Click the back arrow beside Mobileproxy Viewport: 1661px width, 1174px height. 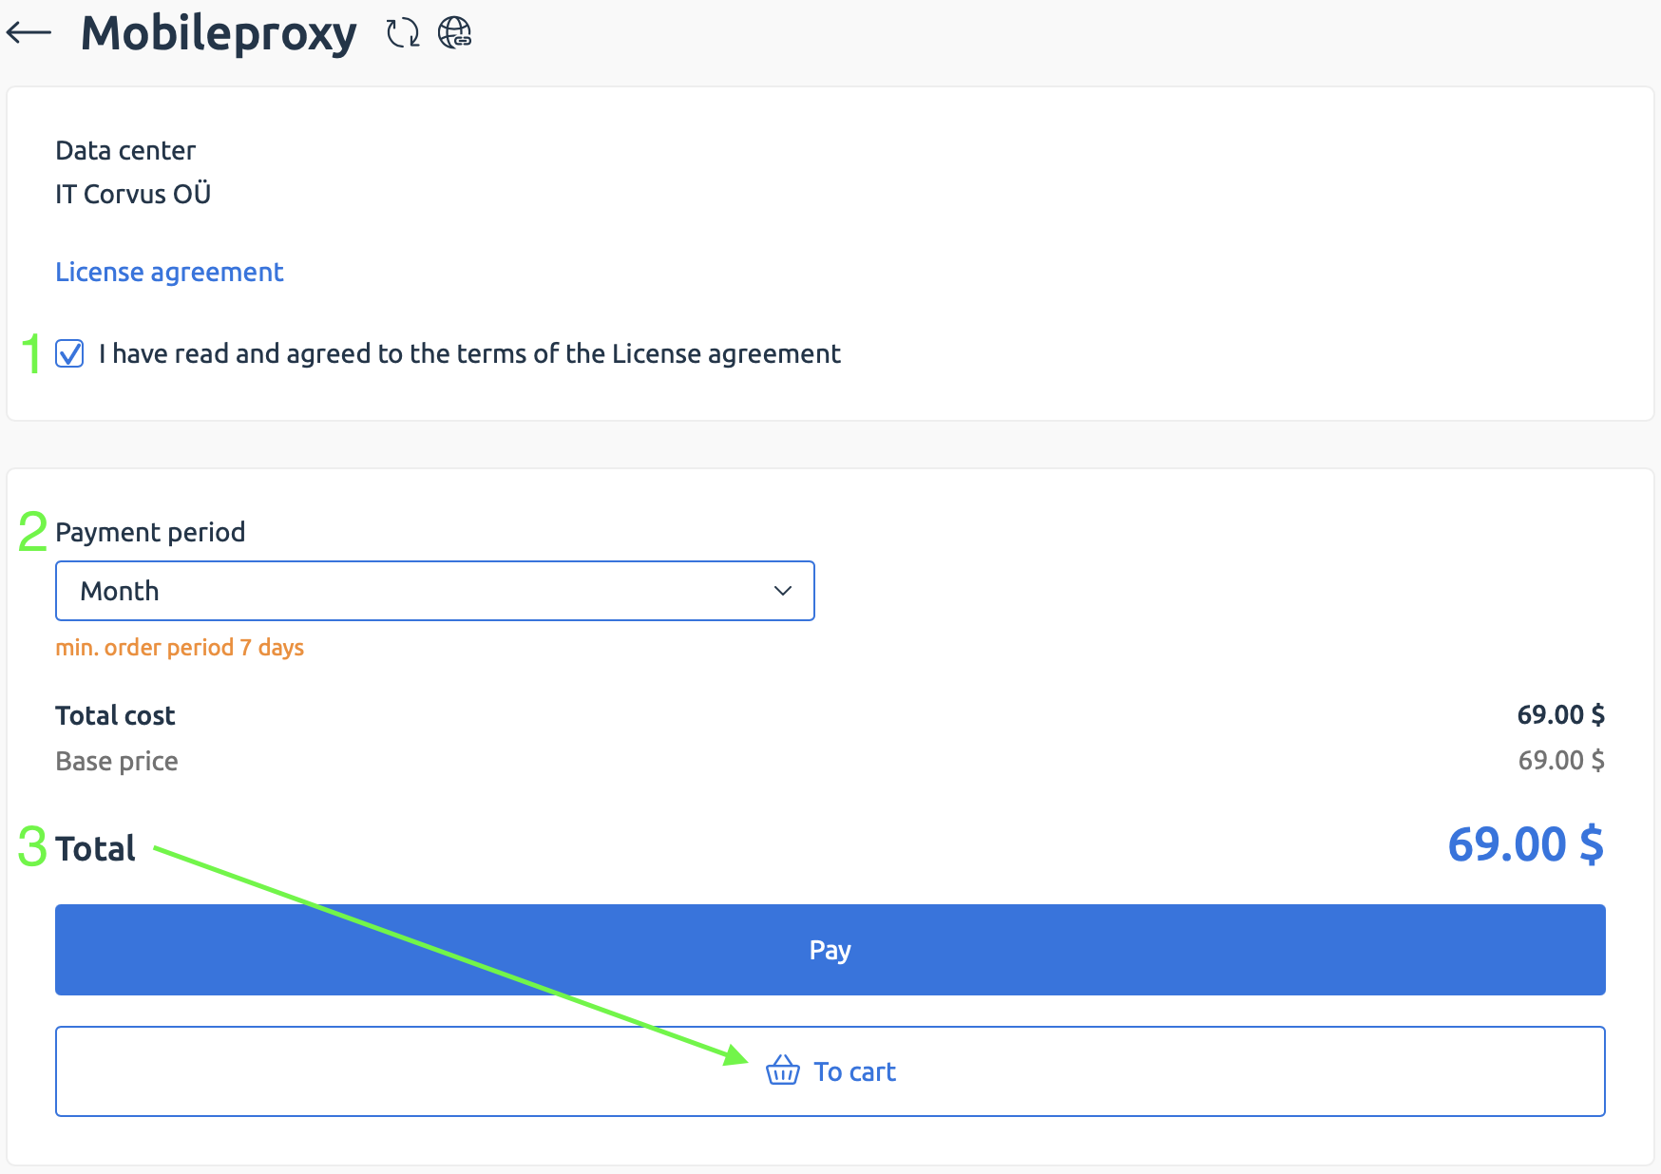pos(29,33)
